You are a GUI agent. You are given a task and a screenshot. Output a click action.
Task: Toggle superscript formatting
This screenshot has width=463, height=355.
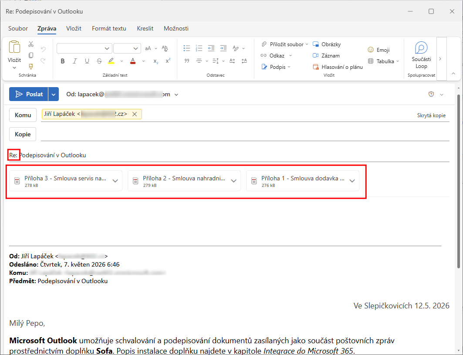[168, 61]
